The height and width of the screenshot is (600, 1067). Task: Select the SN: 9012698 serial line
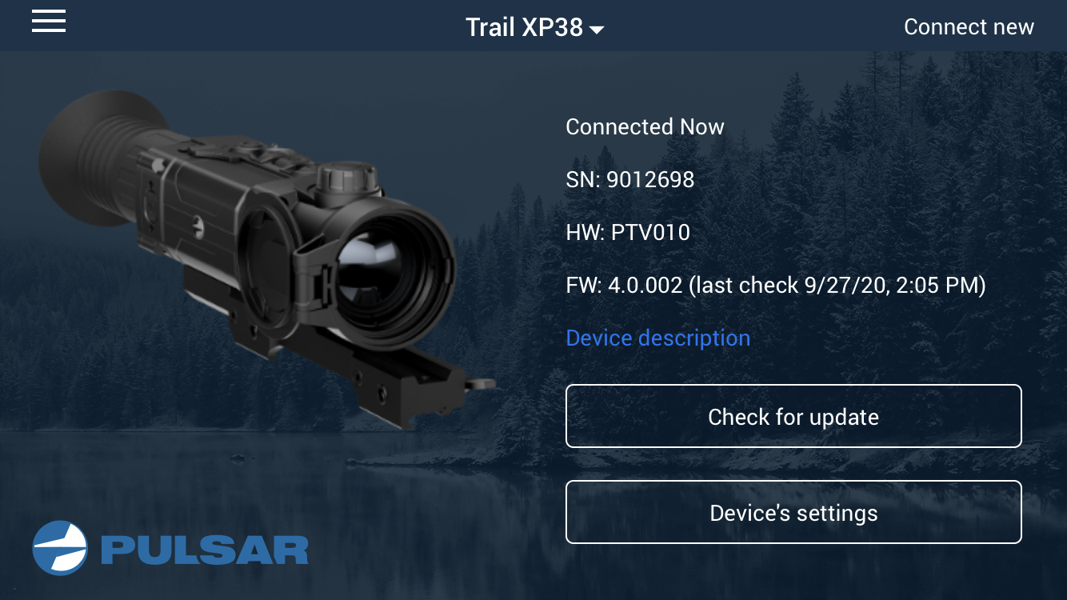point(629,179)
